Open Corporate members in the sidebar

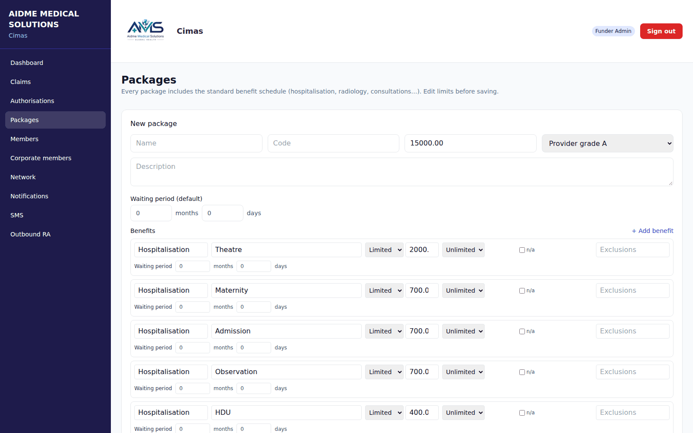pos(55,158)
